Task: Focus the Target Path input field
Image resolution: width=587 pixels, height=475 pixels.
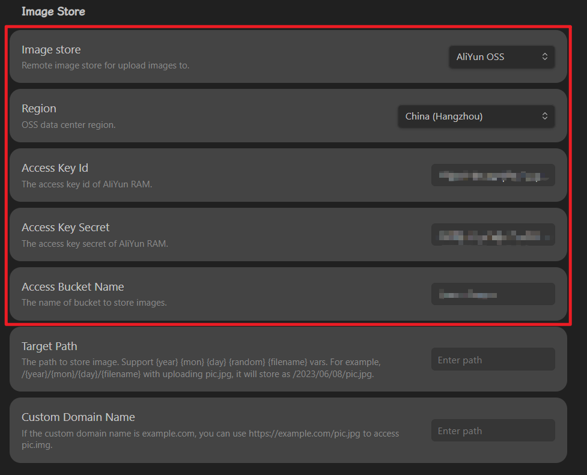Action: coord(493,359)
